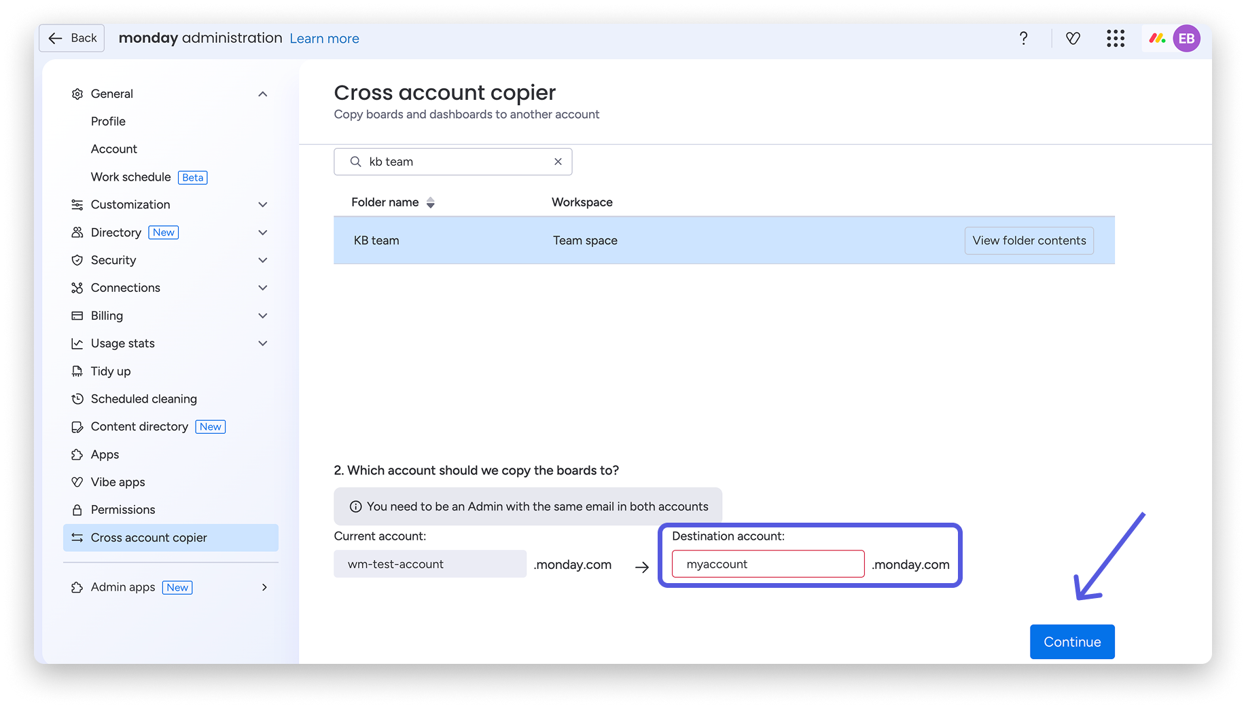The image size is (1246, 708).
Task: Click the General gear icon
Action: click(x=77, y=94)
